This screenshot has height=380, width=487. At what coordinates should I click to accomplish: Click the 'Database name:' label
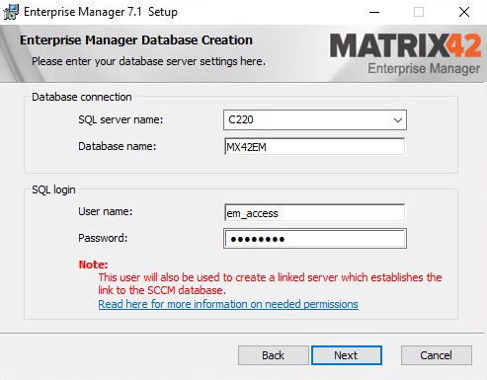117,146
